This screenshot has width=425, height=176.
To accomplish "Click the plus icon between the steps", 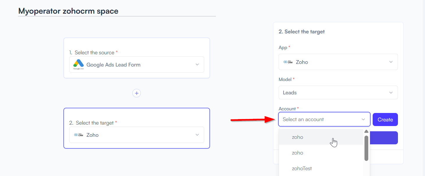I will point(137,93).
